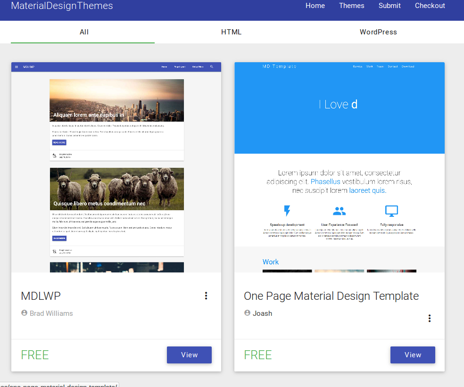Click the Work heading in the template preview

[271, 262]
